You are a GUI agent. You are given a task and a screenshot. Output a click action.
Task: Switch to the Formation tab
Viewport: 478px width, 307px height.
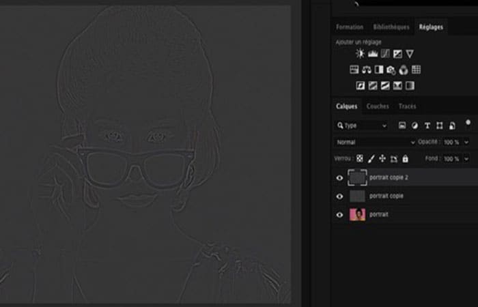tap(350, 27)
